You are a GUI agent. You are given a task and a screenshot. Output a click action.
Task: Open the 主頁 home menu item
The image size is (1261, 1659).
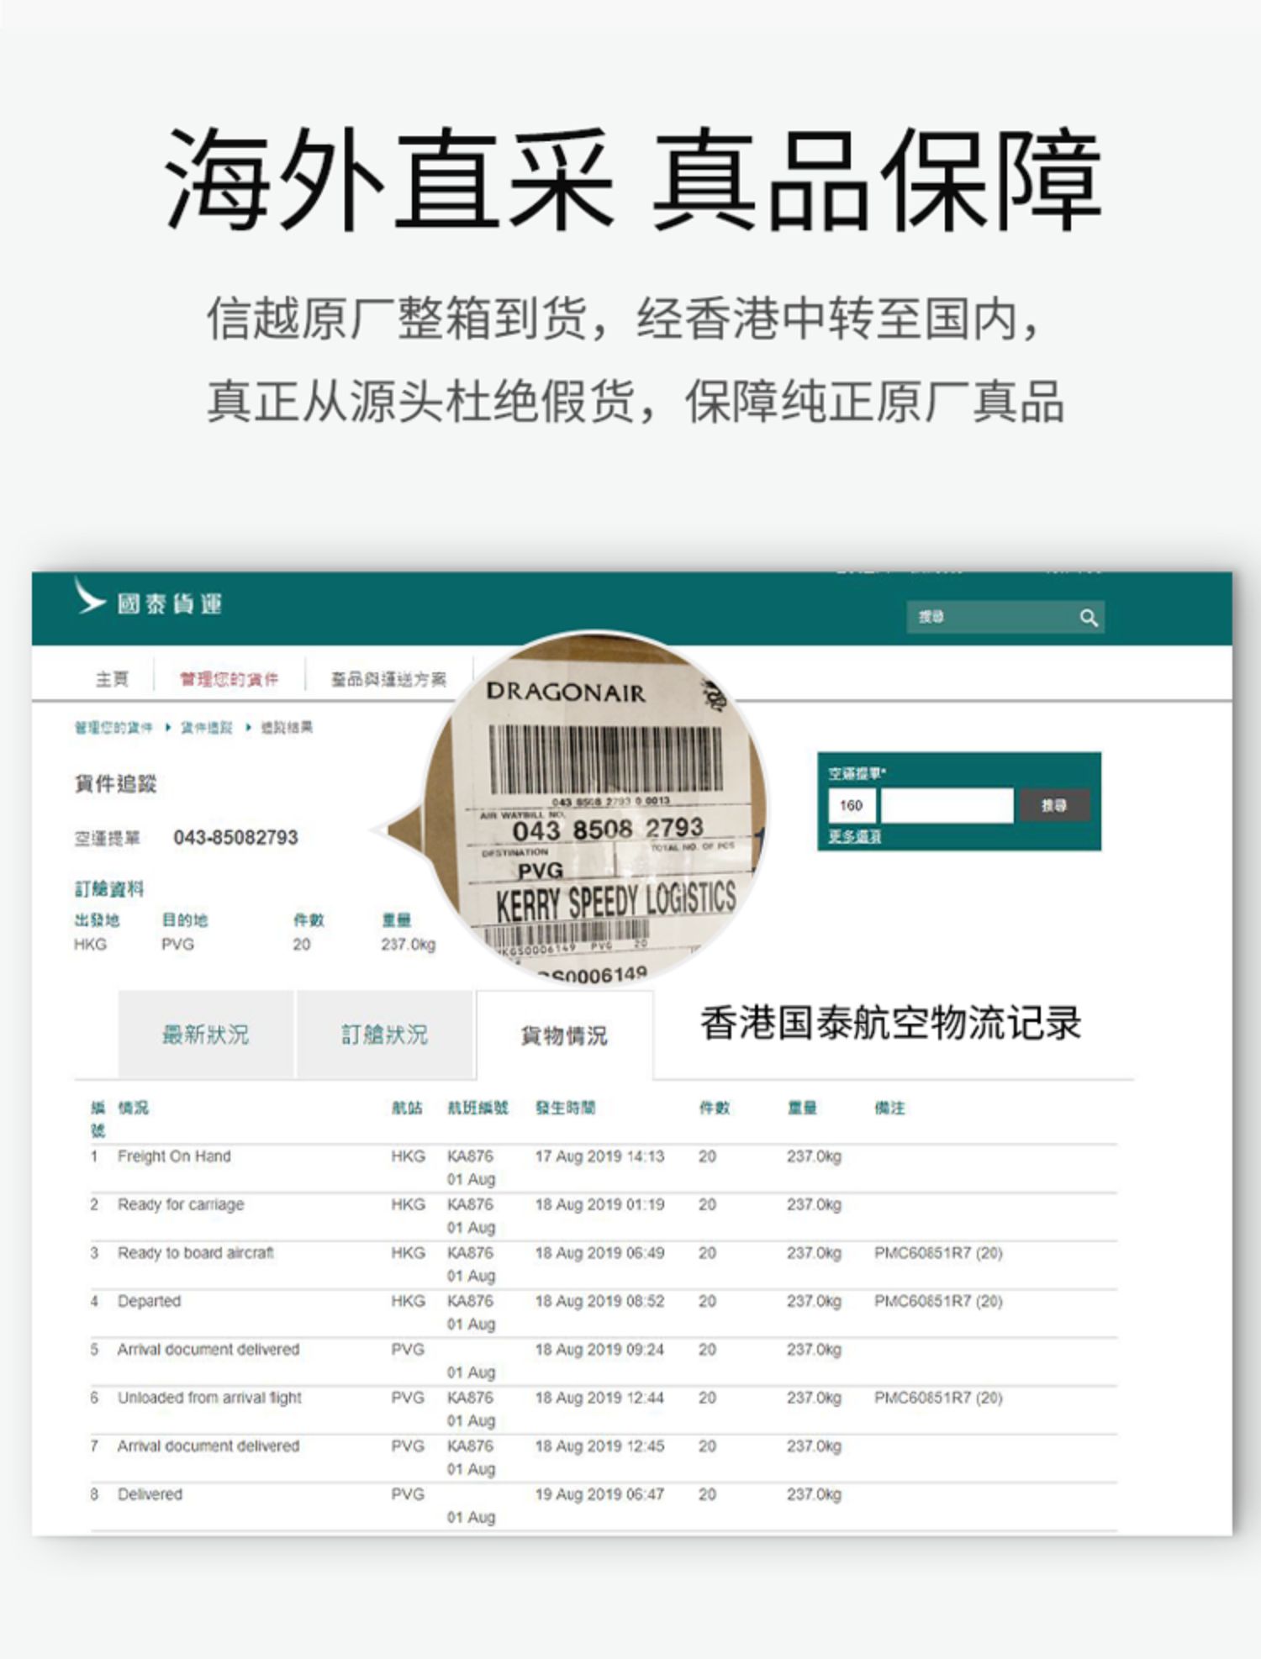112,678
